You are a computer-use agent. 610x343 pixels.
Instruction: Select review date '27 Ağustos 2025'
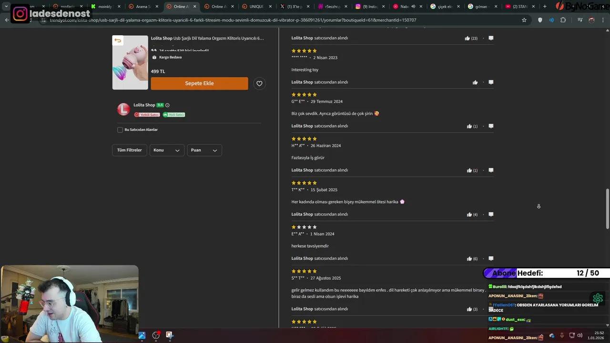326,278
